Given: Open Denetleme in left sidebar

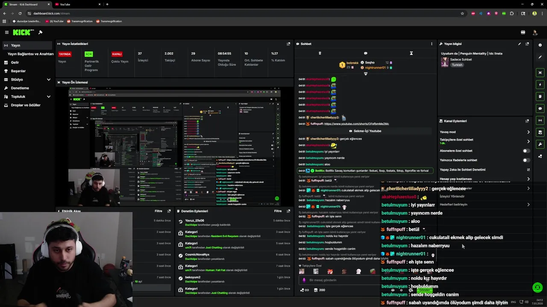Looking at the screenshot, I should [20, 88].
